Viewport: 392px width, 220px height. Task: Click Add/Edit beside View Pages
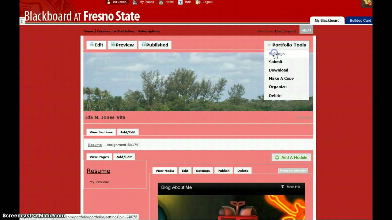(124, 157)
